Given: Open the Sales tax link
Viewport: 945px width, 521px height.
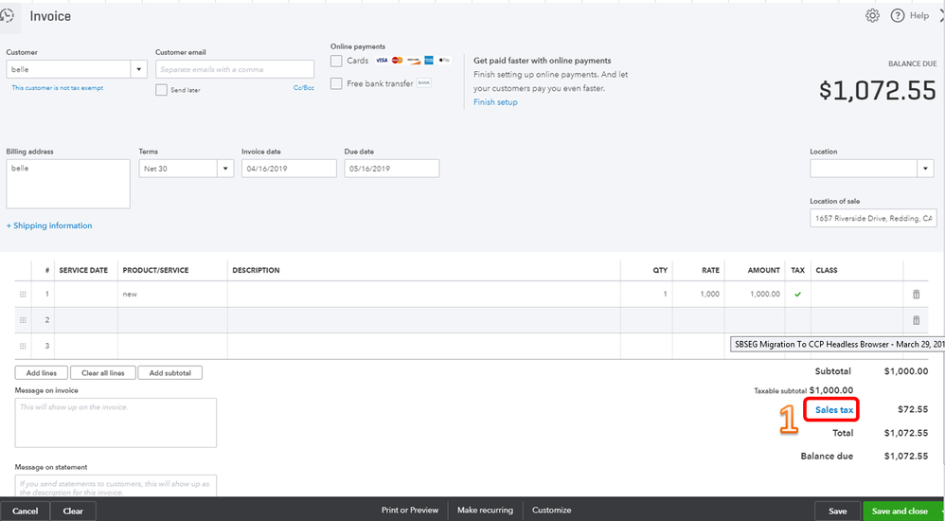Looking at the screenshot, I should click(x=834, y=410).
